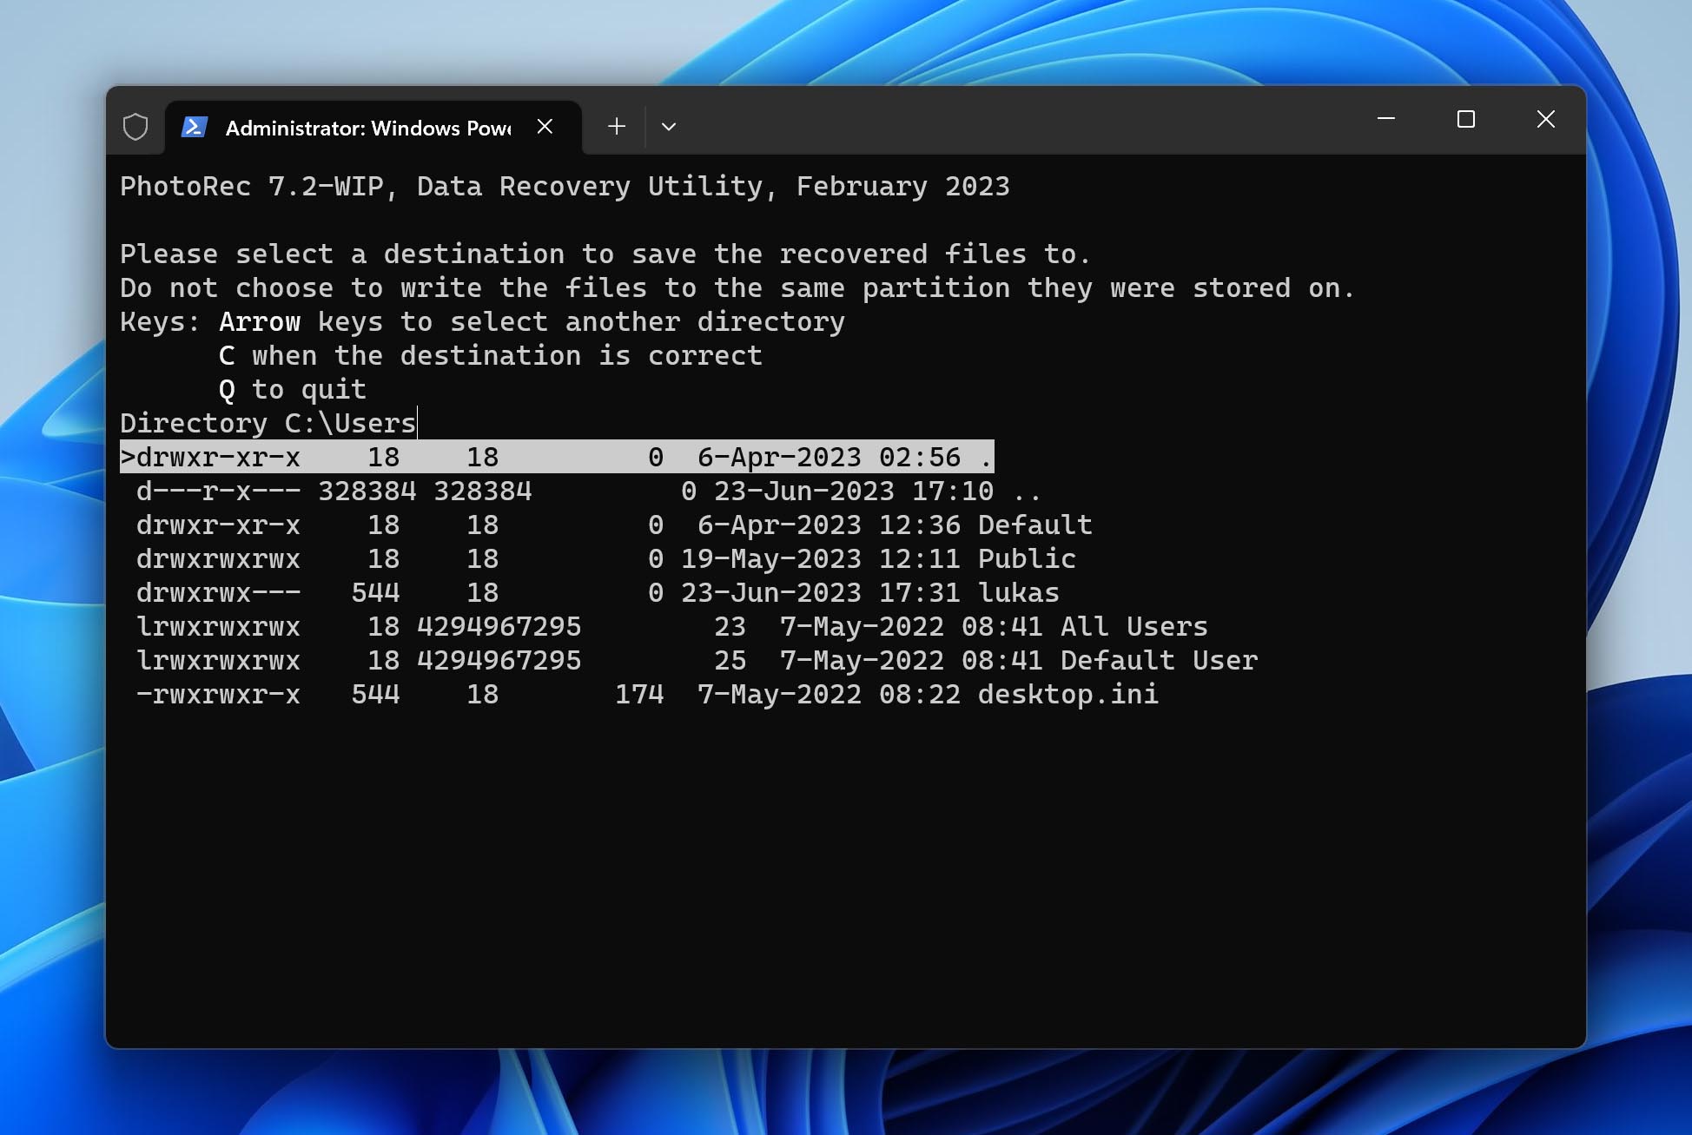Close the terminal window
The width and height of the screenshot is (1692, 1135).
point(1546,119)
